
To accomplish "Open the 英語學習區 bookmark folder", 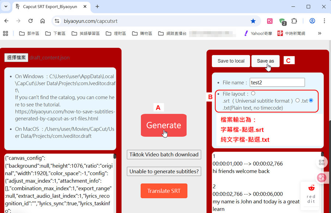I will 86,33.
